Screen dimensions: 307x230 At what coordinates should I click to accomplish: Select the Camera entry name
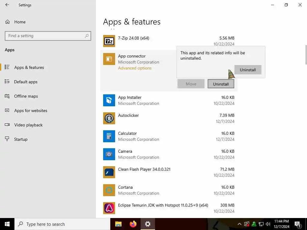[x=125, y=151]
